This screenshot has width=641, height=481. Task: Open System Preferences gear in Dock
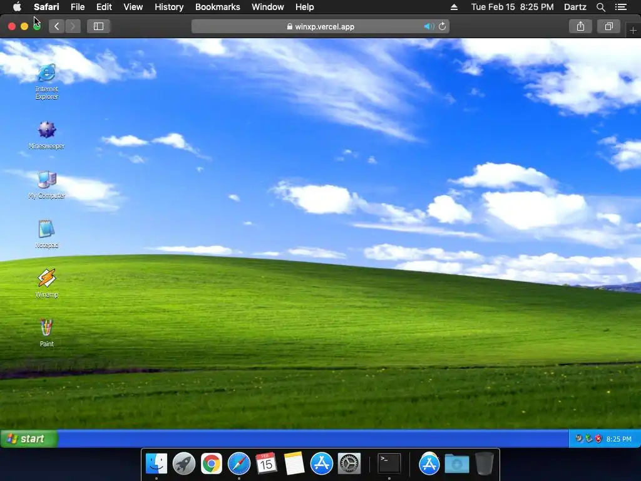[349, 463]
